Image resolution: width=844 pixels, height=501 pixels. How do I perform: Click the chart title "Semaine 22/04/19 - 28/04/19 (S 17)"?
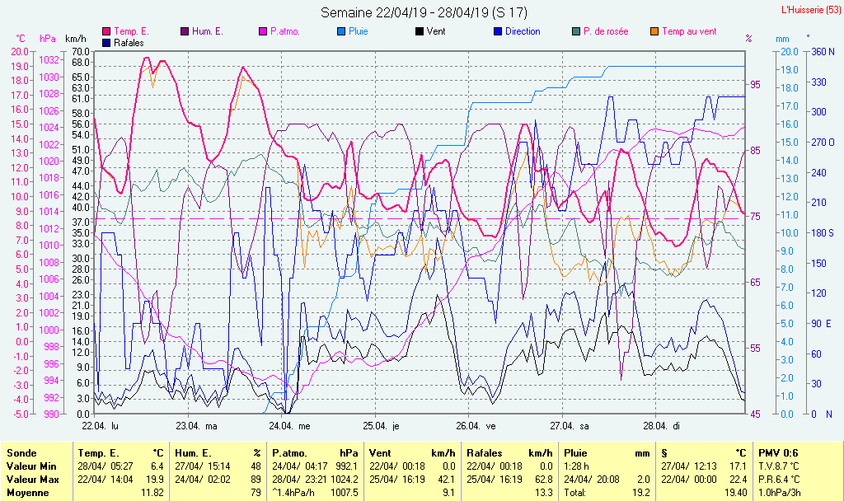[424, 12]
